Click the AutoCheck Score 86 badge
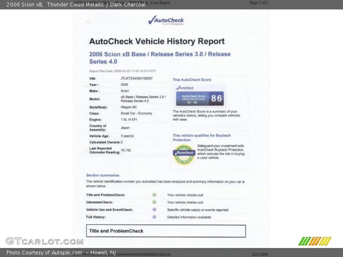343x257 pixels. pos(200,99)
